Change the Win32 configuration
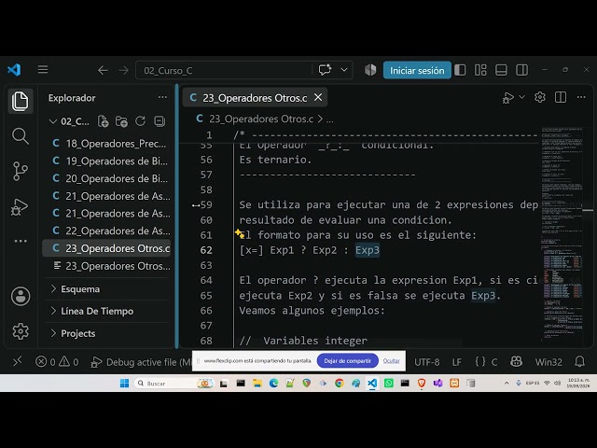This screenshot has width=597, height=448. pyautogui.click(x=548, y=362)
